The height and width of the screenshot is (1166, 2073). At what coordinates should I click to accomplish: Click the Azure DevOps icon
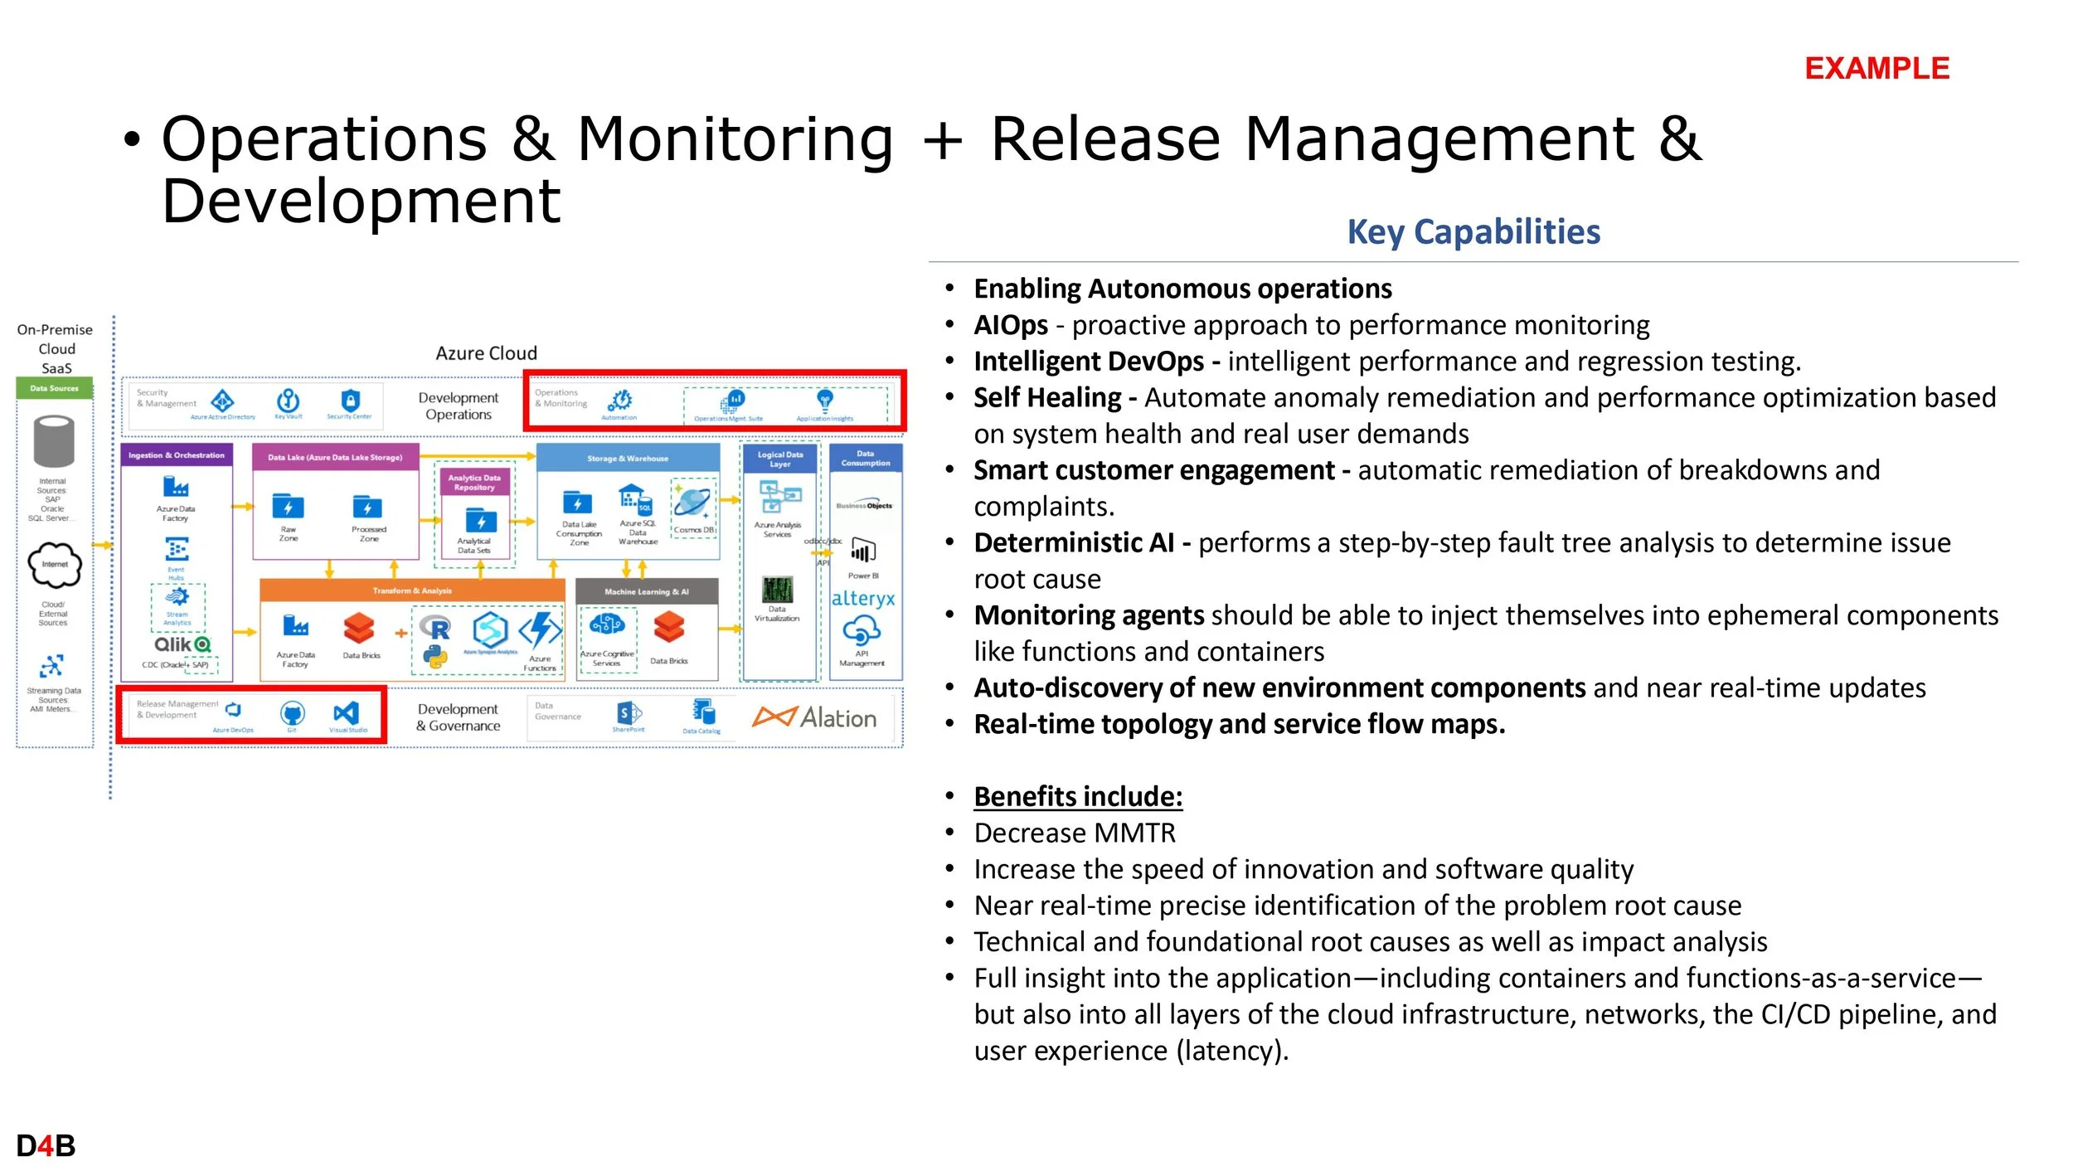[x=233, y=711]
